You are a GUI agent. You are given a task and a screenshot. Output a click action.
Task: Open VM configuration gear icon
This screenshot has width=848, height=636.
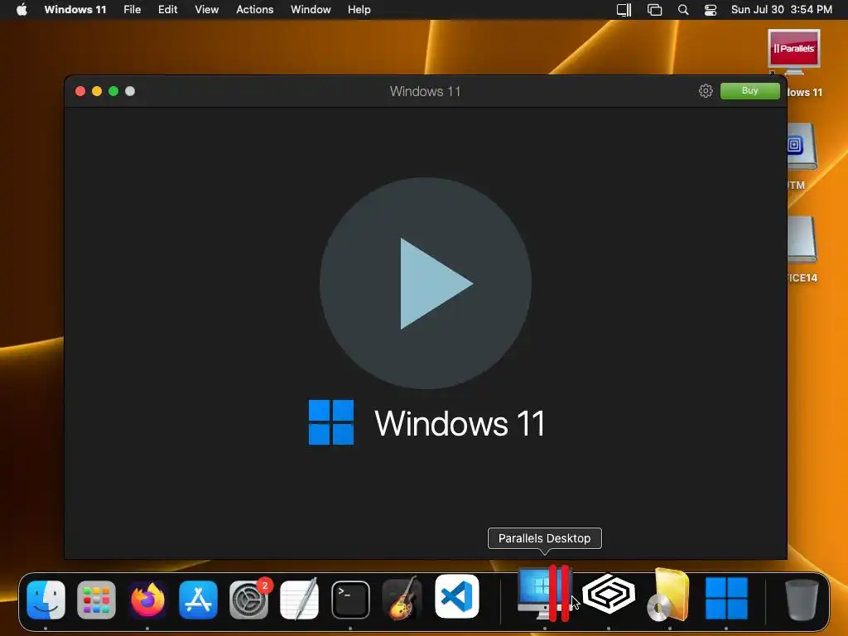click(x=706, y=91)
